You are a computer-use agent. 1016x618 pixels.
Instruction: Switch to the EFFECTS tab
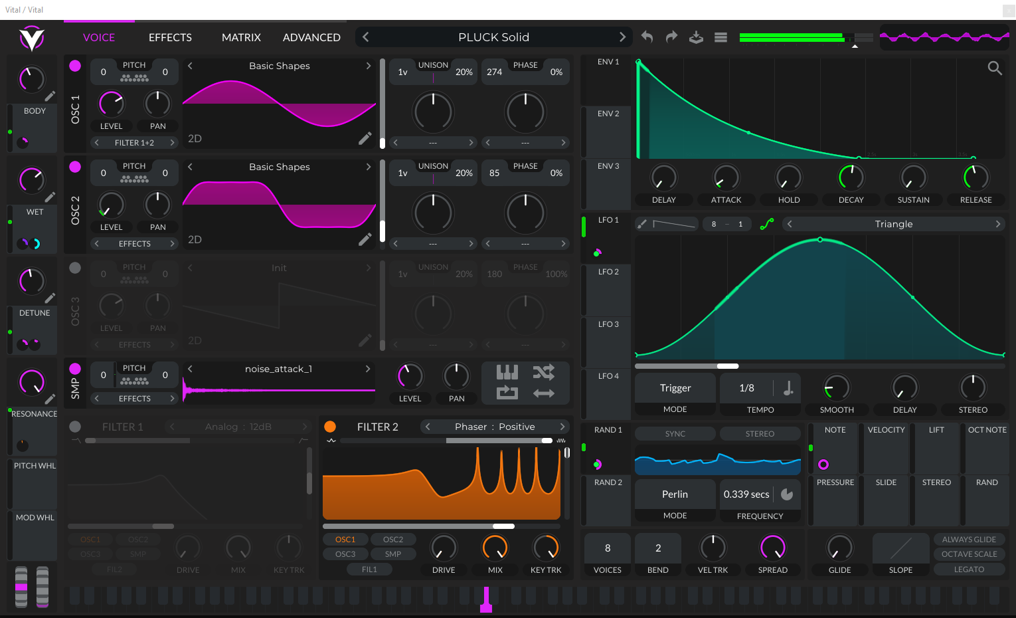(170, 38)
